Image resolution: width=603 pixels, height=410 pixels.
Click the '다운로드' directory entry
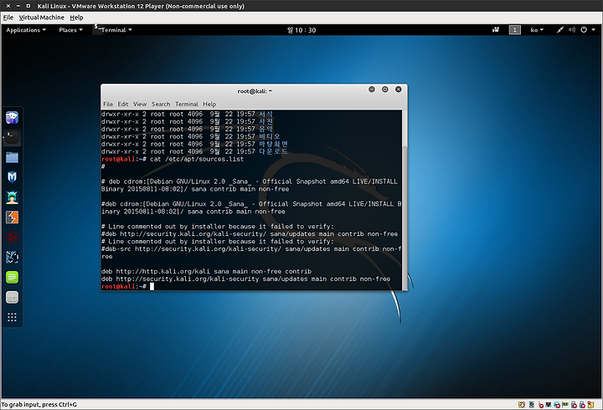(273, 151)
